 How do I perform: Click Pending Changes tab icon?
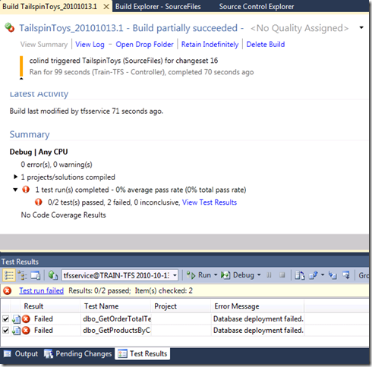[x=49, y=353]
